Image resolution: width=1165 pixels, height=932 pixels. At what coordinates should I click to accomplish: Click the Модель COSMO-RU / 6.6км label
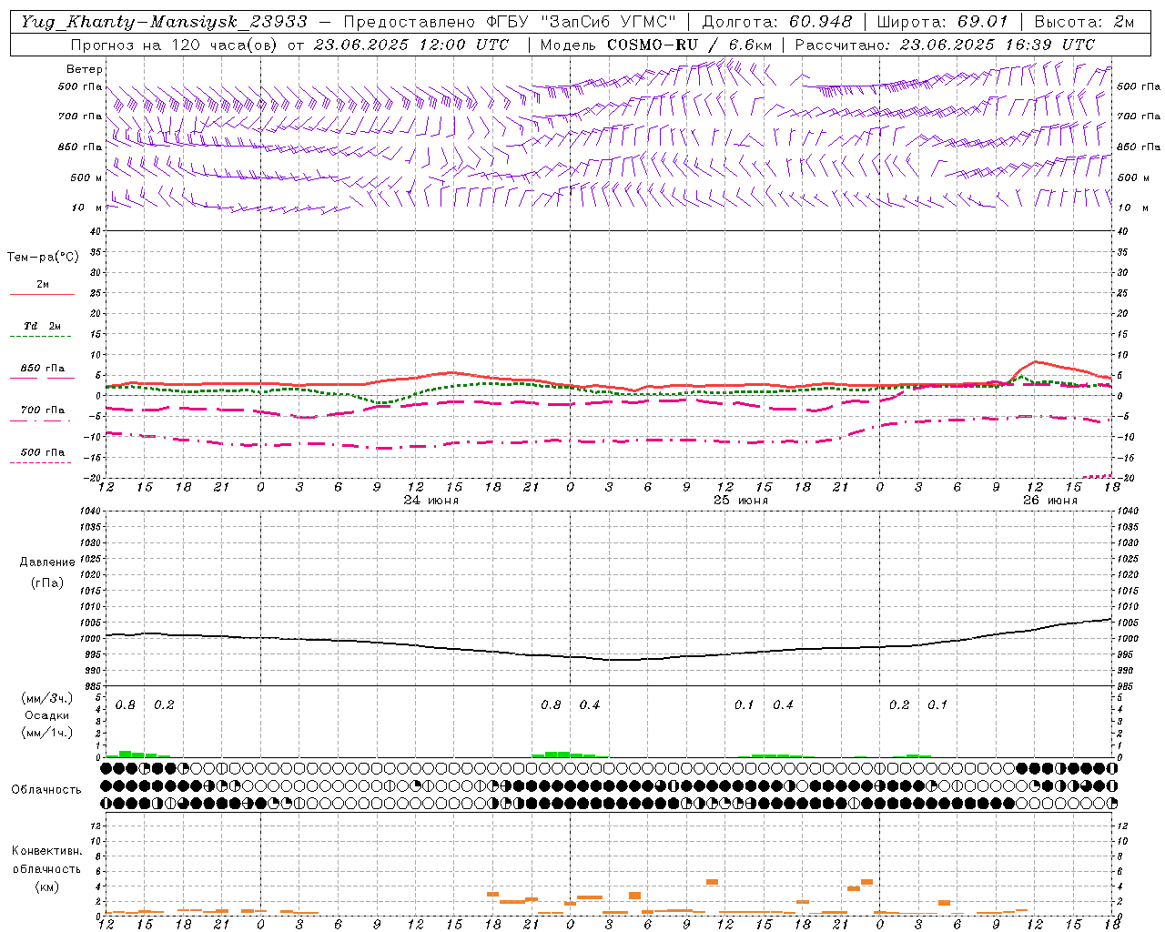click(x=656, y=45)
